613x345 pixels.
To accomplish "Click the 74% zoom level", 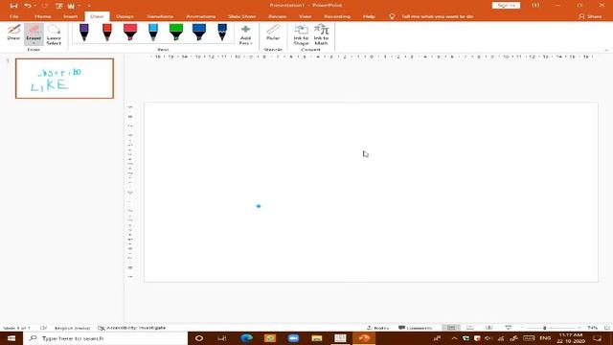I will pyautogui.click(x=592, y=328).
